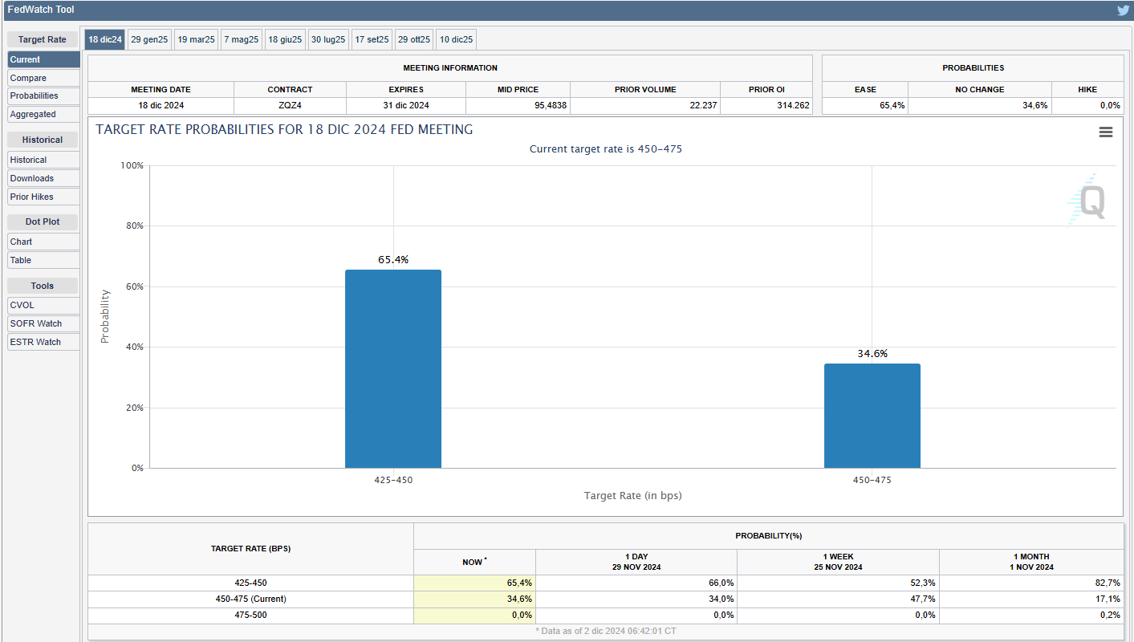Go to Probabilities in sidebar

[43, 95]
